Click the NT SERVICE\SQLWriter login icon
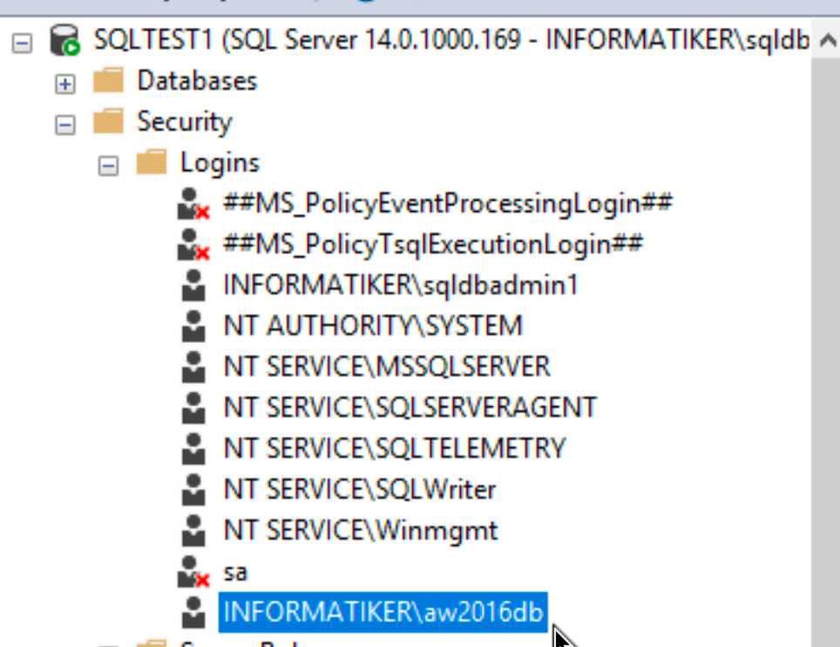This screenshot has width=840, height=647. point(193,489)
